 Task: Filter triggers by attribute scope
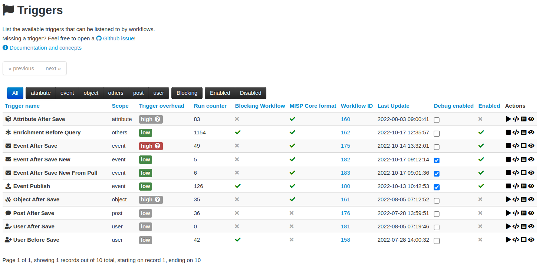tap(40, 93)
